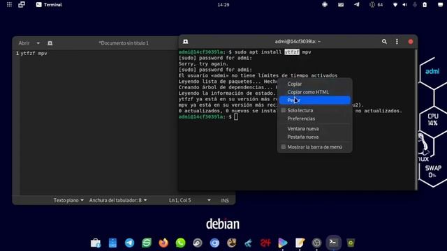447x251 pixels.
Task: Launch WhatsApp from the dock
Action: (180, 243)
